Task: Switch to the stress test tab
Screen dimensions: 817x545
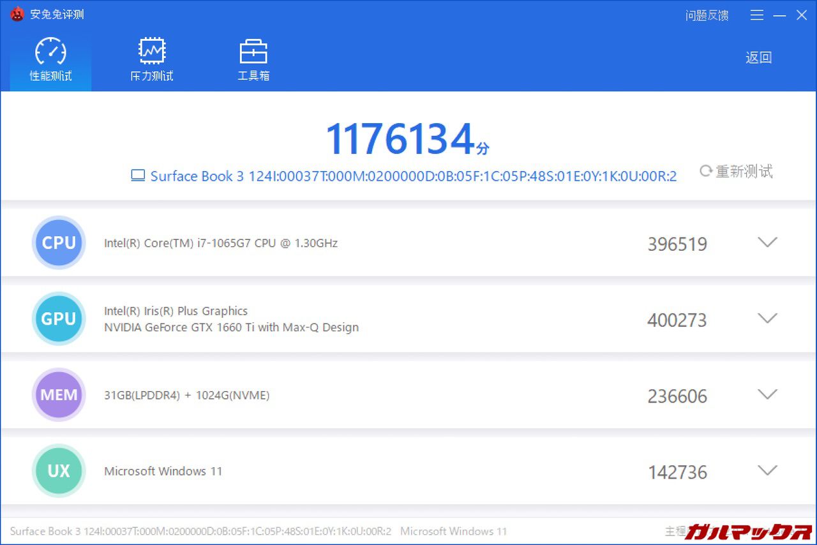Action: 152,59
